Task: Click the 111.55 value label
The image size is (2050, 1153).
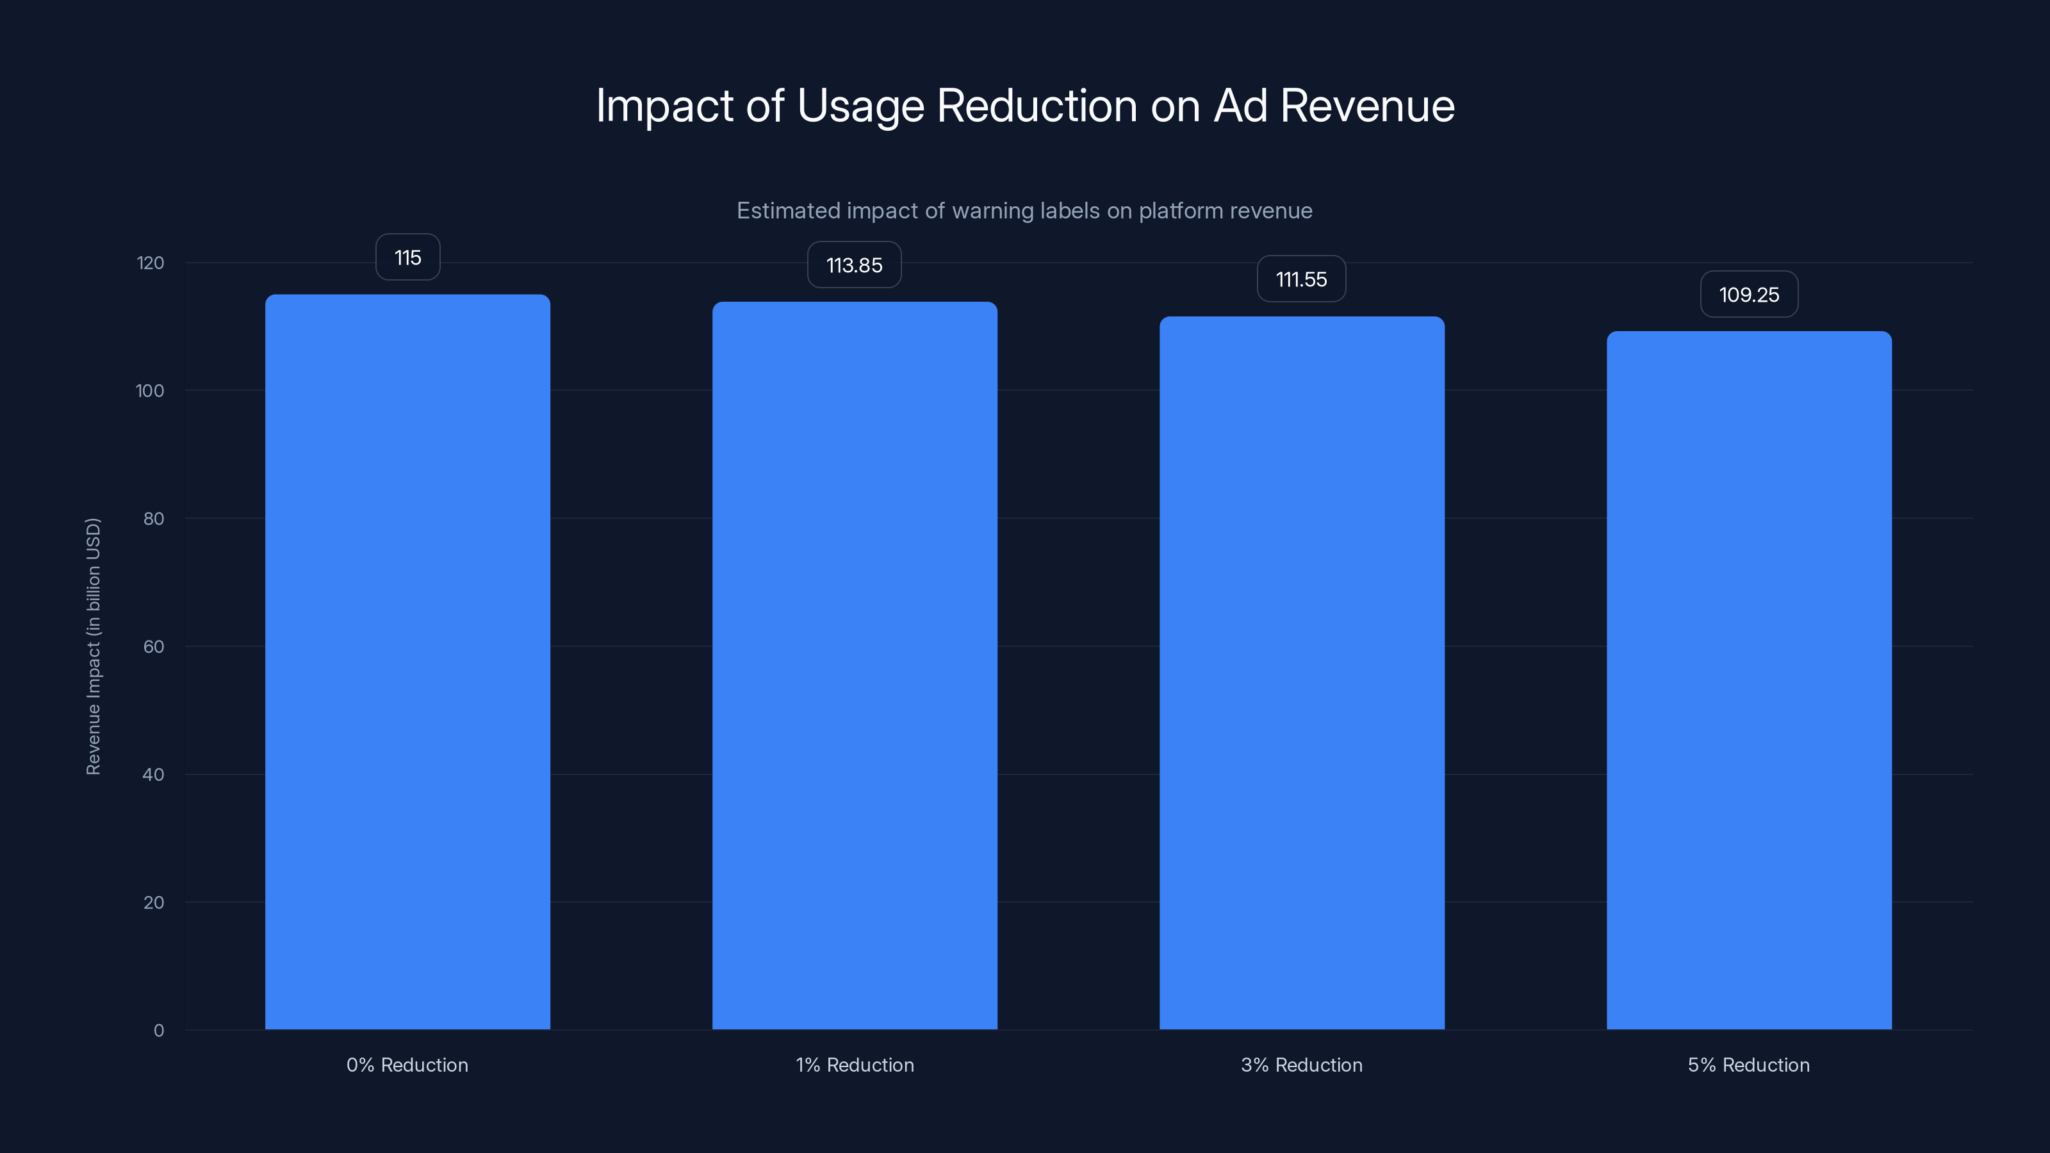Action: (x=1301, y=279)
